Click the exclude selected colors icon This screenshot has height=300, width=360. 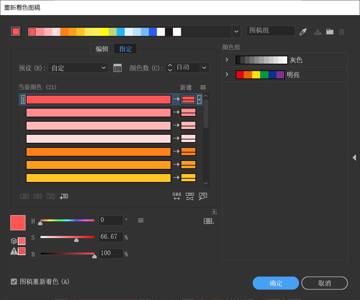(x=51, y=196)
